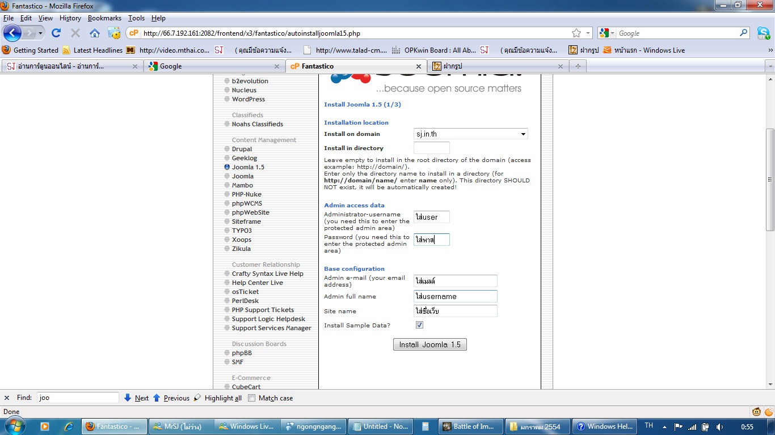Click the Admin e-mail input field
Screen dimensions: 775x435
tap(456, 281)
